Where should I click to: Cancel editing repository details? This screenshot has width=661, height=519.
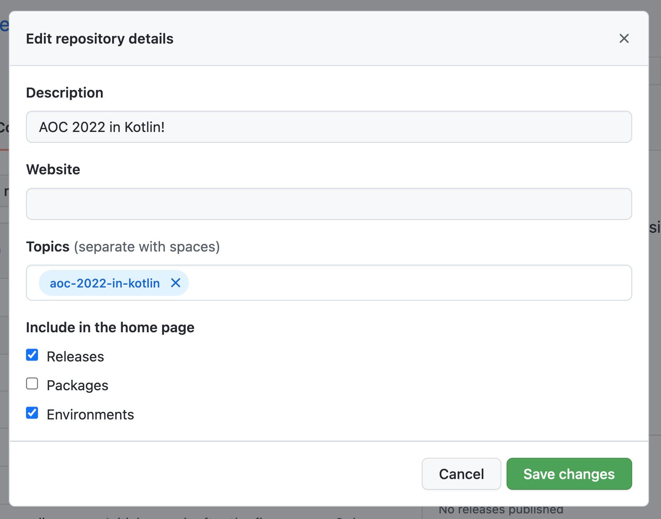click(x=461, y=474)
